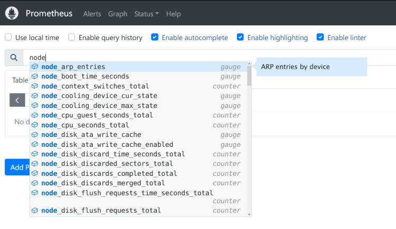Viewport: 396px width, 229px height.
Task: Click the autocomplete list scrollbar
Action: point(249,75)
